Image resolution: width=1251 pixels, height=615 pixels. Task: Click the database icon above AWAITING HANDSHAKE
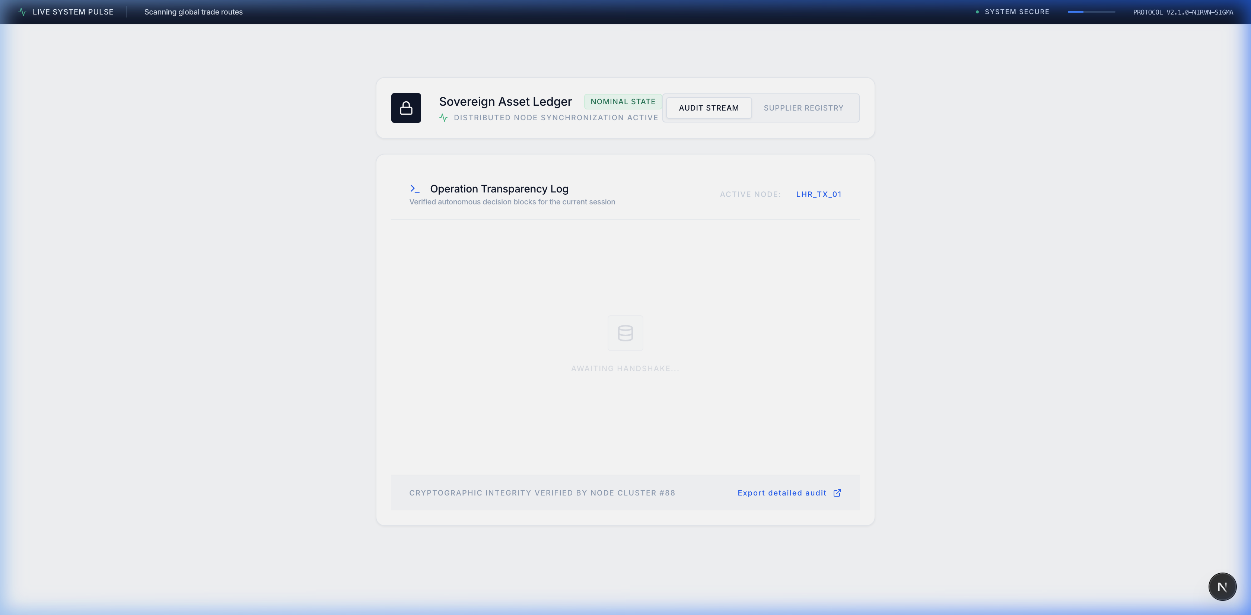click(x=625, y=333)
